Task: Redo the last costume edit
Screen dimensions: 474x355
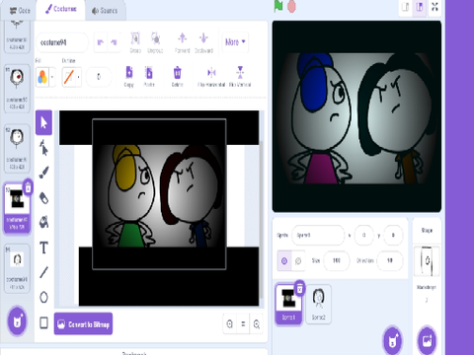Action: click(x=114, y=42)
